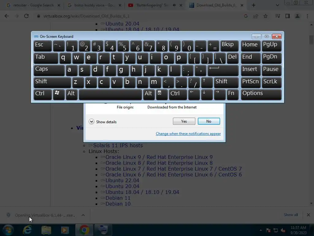Toggle the Fn key on keyboard

click(233, 95)
